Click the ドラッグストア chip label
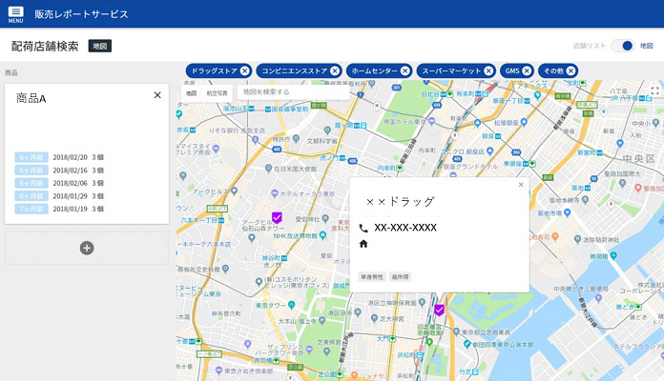664x381 pixels. click(x=215, y=71)
